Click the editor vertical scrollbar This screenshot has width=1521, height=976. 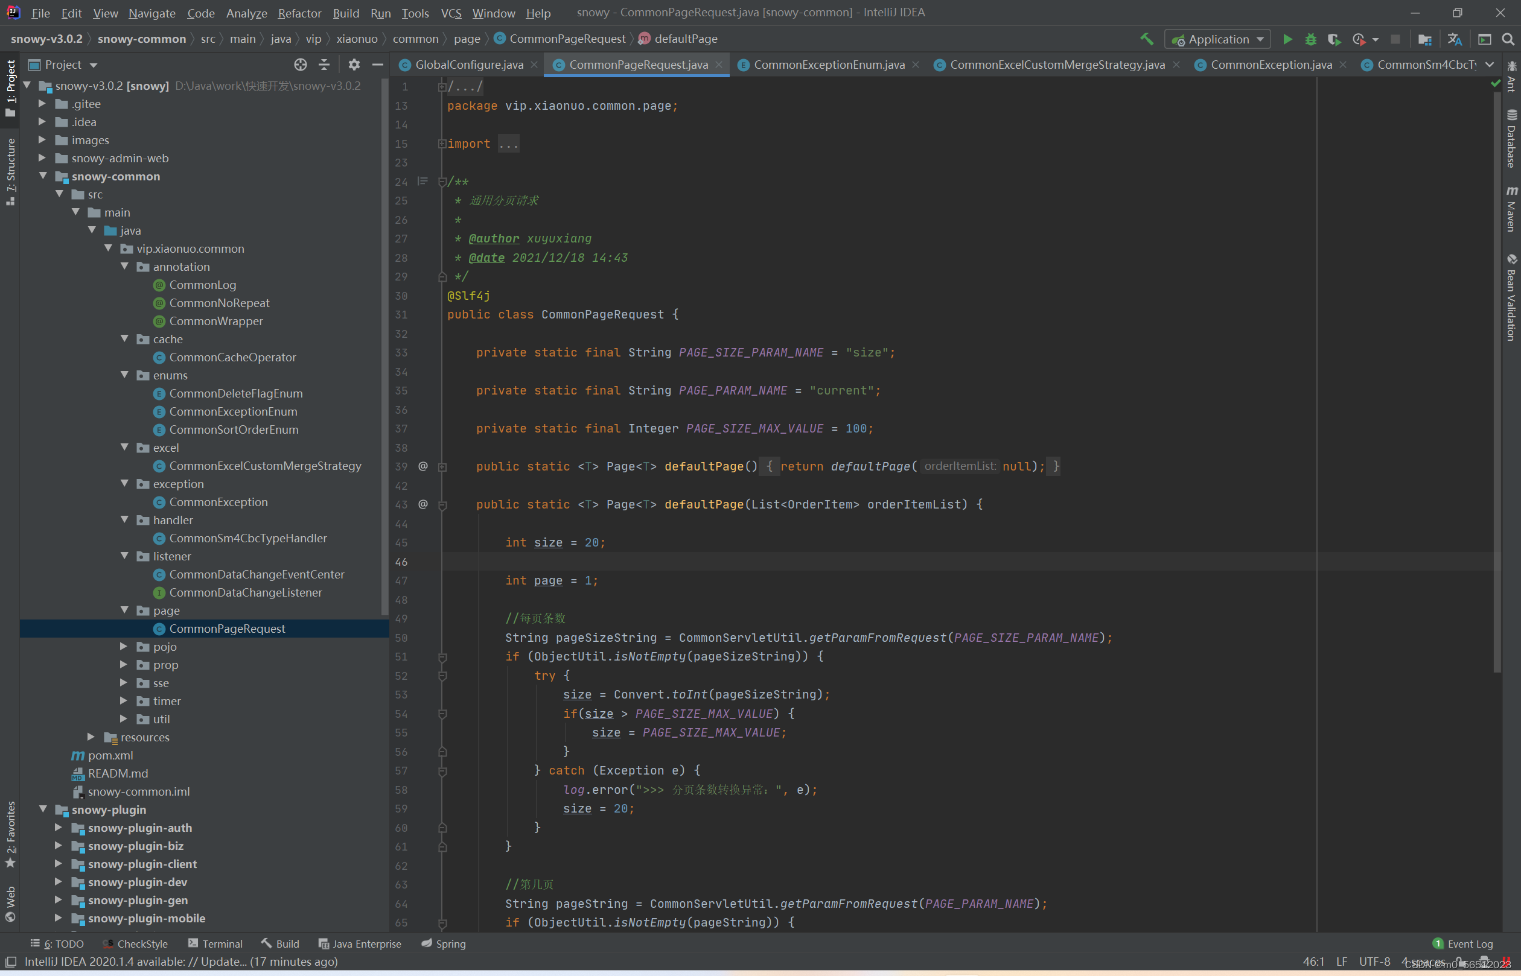[x=1497, y=380]
